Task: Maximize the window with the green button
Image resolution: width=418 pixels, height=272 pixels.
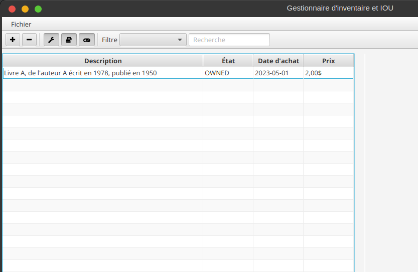Action: [38, 9]
